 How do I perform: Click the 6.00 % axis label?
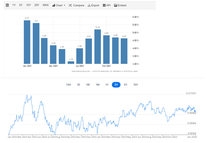pos(136,17)
